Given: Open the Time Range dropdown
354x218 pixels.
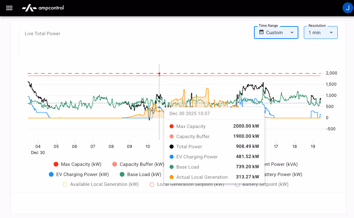Looking at the screenshot, I should coord(276,32).
